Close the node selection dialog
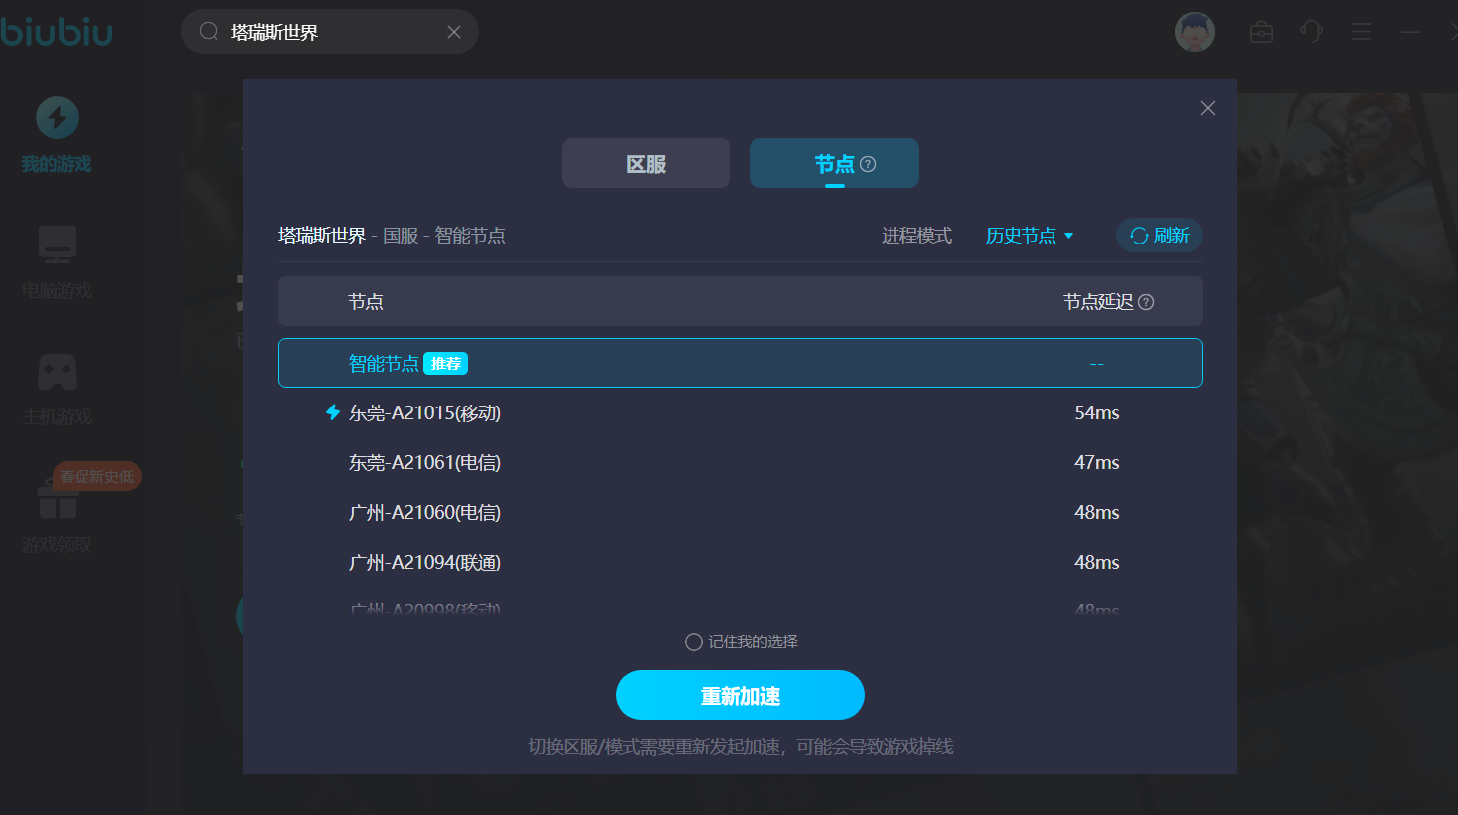Image resolution: width=1458 pixels, height=815 pixels. pyautogui.click(x=1207, y=108)
